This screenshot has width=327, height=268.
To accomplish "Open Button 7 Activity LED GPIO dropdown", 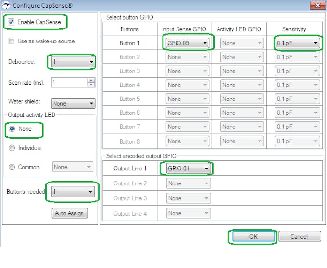I will click(x=242, y=127).
